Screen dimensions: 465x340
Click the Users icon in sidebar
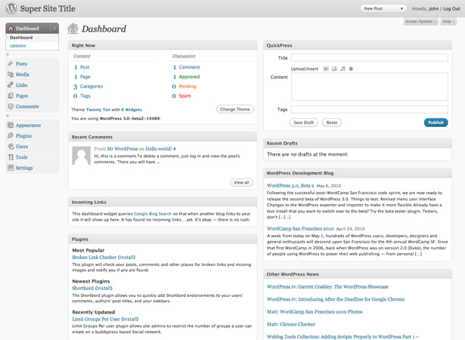[11, 146]
